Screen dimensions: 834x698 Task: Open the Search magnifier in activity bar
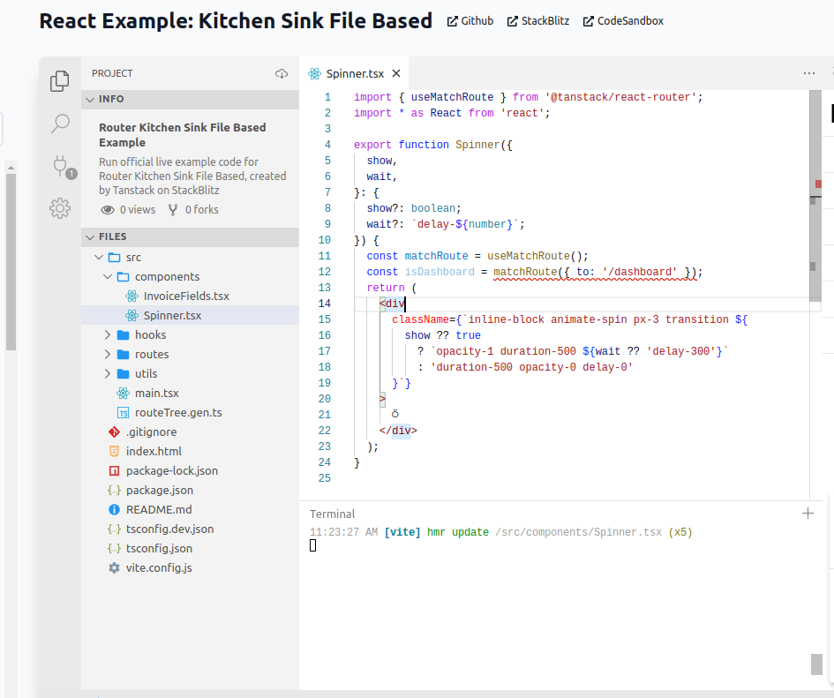point(60,124)
